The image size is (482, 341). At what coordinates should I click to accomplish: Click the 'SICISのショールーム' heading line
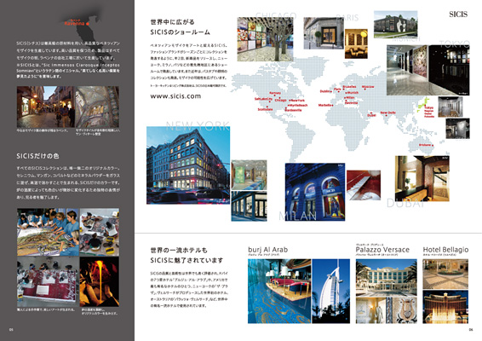(x=181, y=32)
